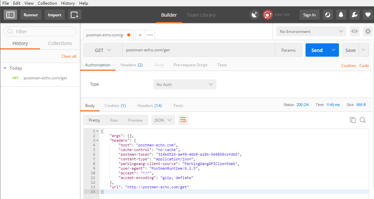Image resolution: width=374 pixels, height=199 pixels.
Task: Copy response body to clipboard icon
Action: [353, 120]
